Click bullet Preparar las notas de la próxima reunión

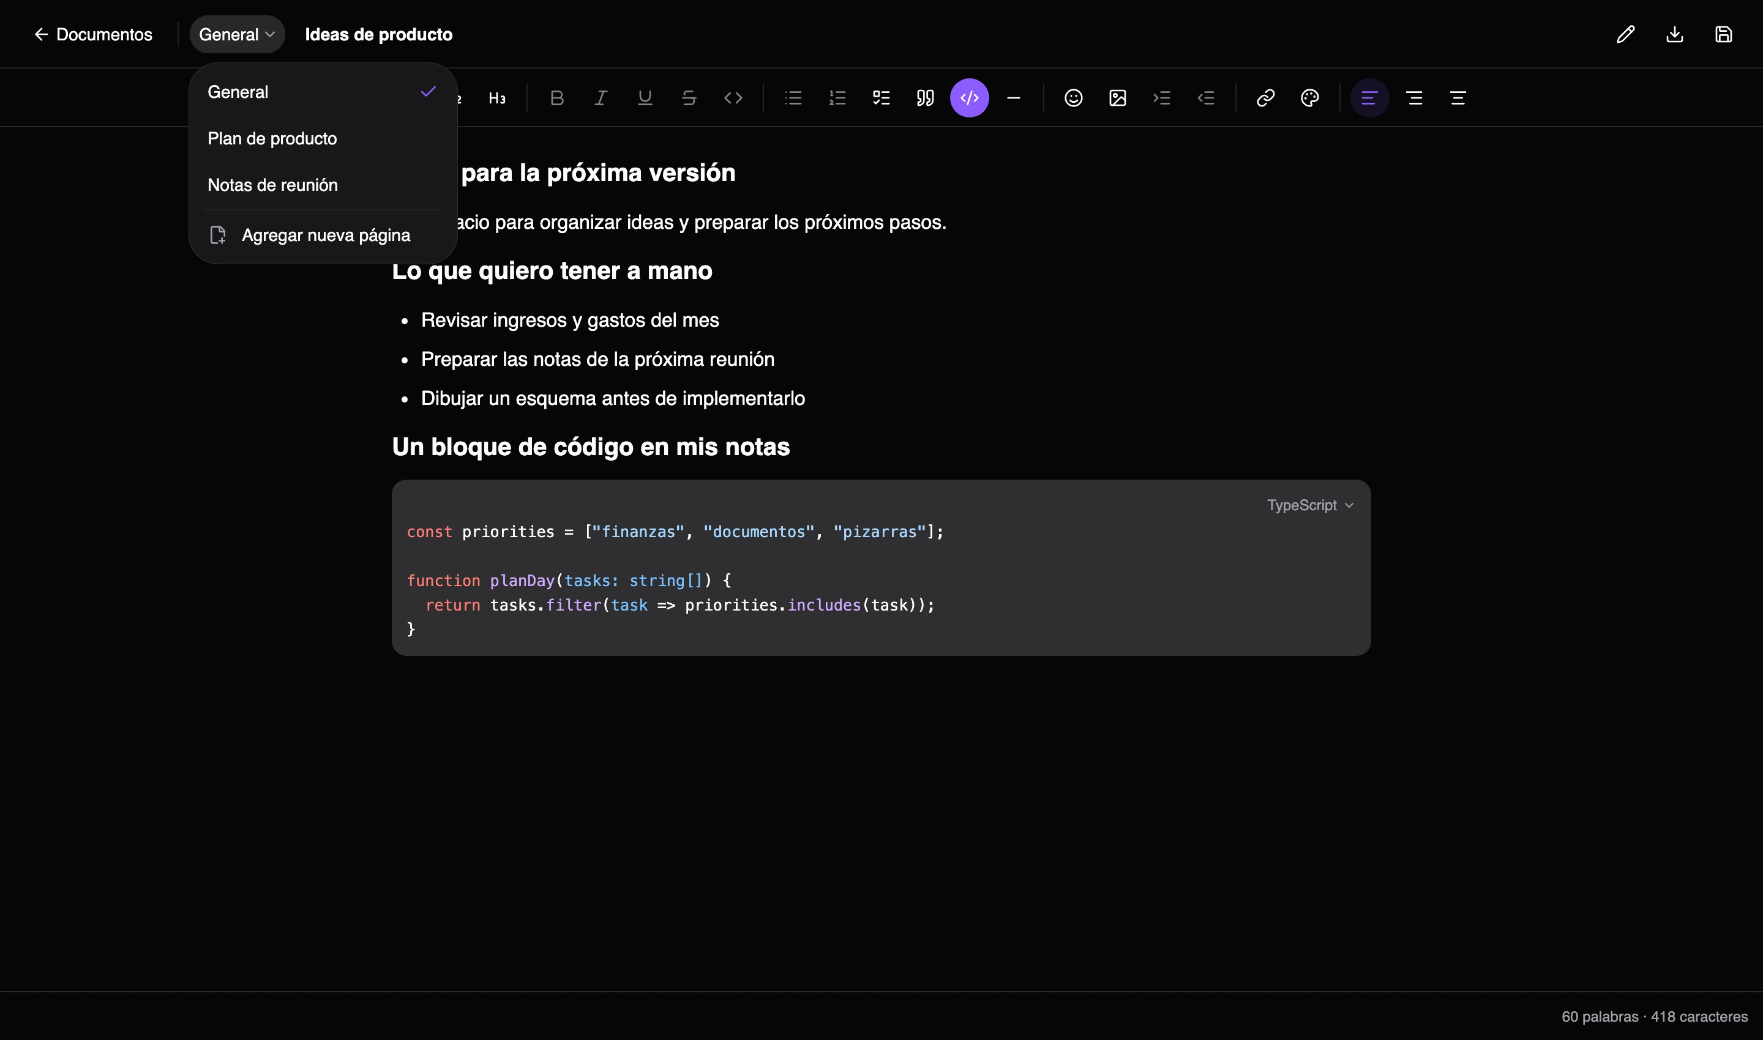pyautogui.click(x=597, y=360)
